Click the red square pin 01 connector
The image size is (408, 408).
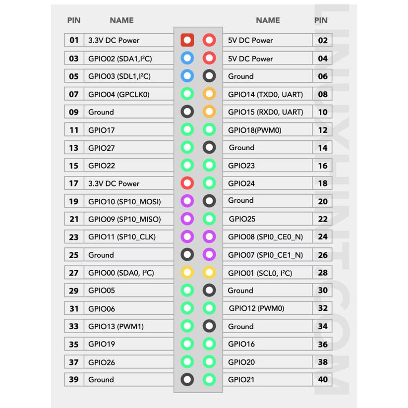(187, 40)
